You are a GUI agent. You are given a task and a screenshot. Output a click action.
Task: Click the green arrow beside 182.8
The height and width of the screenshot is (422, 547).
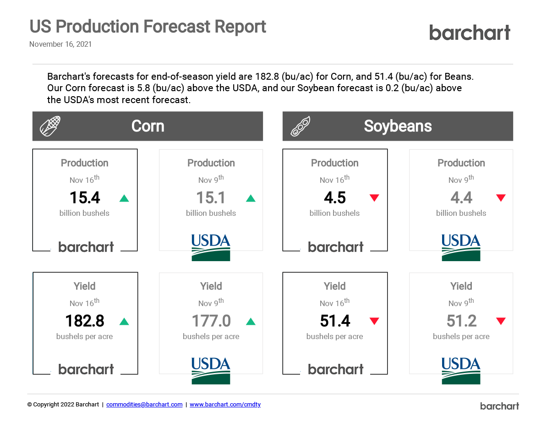tap(124, 322)
